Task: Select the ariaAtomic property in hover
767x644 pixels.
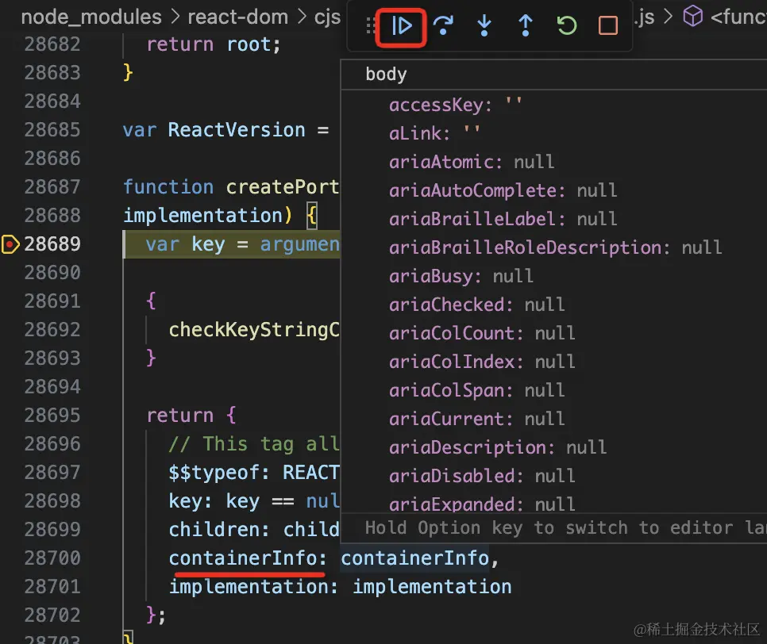Action: (445, 161)
